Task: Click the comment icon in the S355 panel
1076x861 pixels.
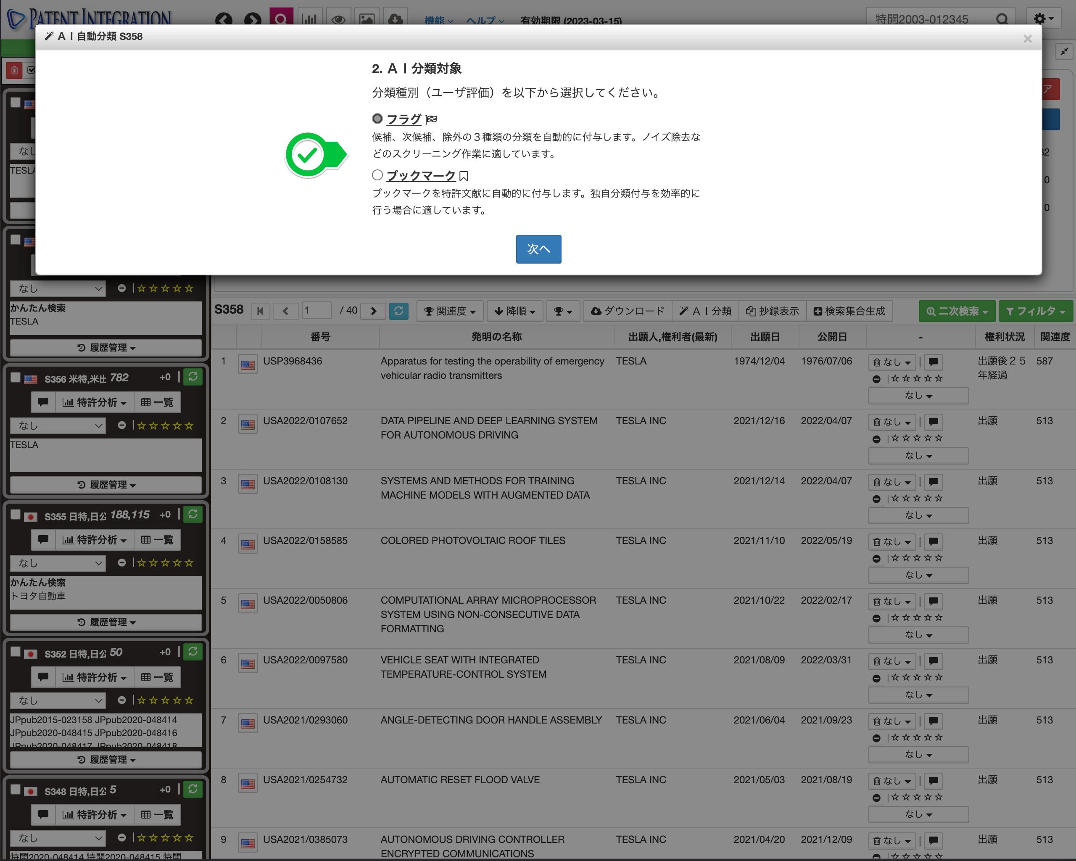Action: pos(43,539)
